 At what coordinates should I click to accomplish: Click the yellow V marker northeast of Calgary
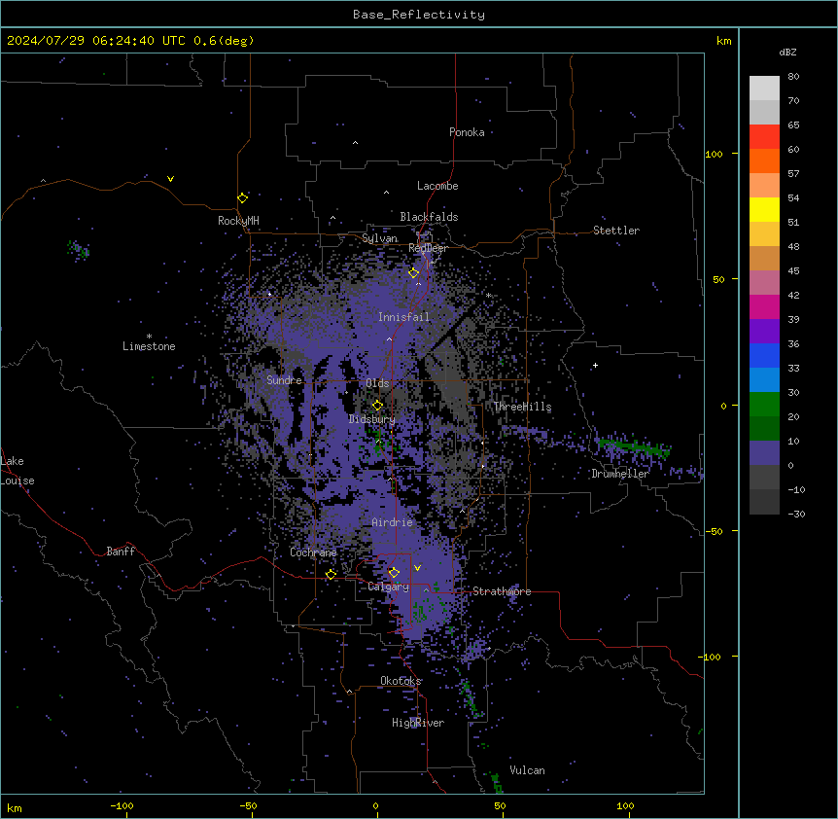(417, 568)
